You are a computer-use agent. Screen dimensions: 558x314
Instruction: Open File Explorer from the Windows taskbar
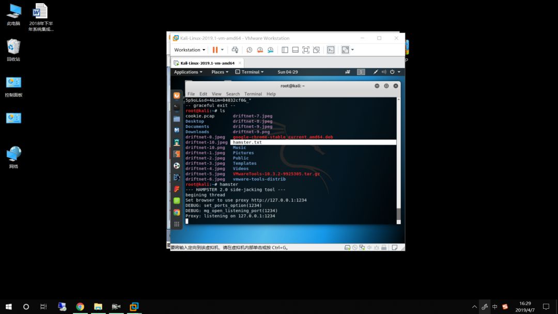98,307
